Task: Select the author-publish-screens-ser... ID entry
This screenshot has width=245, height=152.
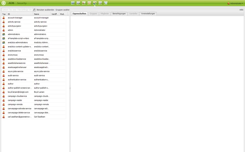Action: 20,88
